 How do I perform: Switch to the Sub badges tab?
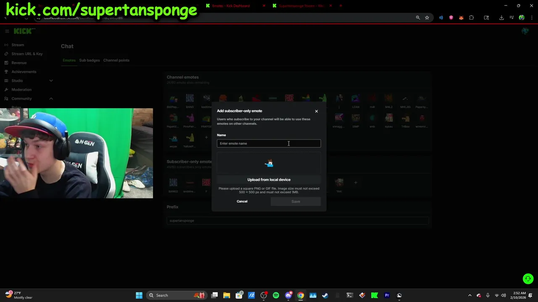pos(90,60)
